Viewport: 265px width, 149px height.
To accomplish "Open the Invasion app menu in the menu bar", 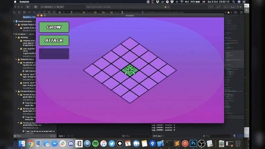I will 24,2.
